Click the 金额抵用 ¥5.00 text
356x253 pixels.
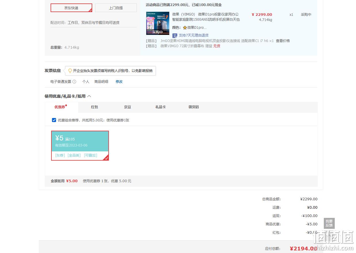coord(64,181)
